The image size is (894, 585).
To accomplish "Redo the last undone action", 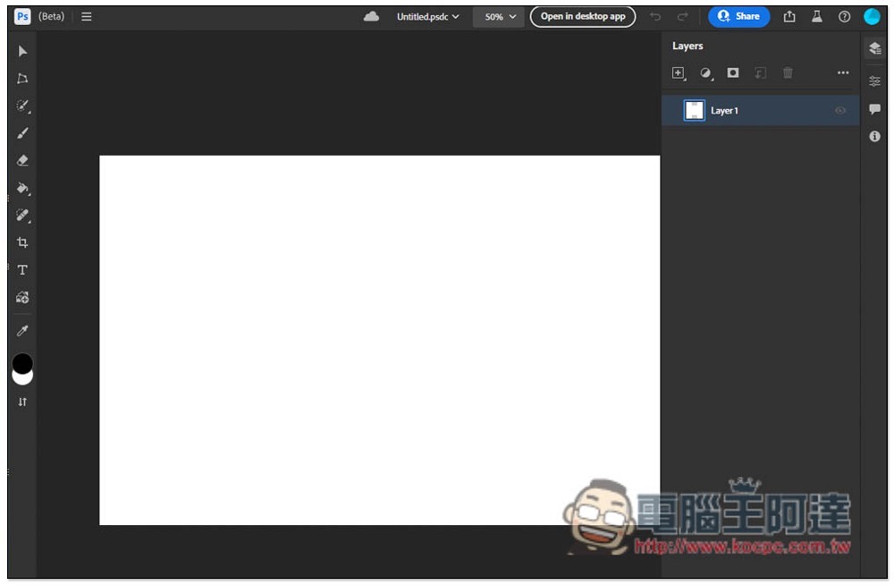I will tap(682, 17).
